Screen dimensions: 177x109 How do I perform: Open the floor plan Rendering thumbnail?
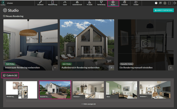22,90
